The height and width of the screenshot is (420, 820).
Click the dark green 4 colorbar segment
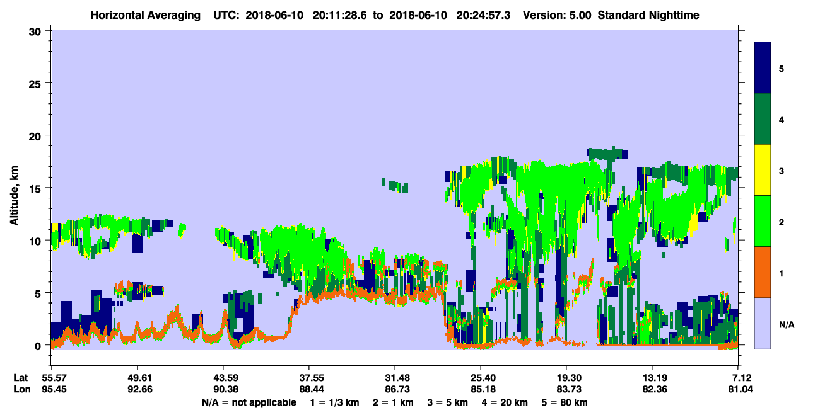763,119
